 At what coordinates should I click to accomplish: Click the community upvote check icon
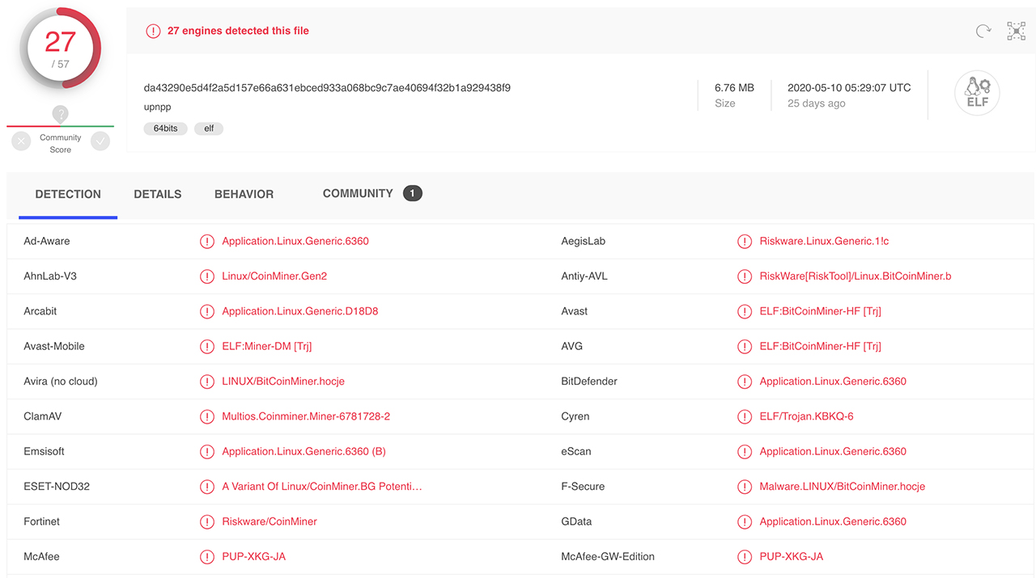[x=100, y=141]
